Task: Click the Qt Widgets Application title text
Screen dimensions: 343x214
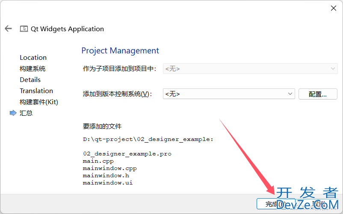Action: coord(68,29)
